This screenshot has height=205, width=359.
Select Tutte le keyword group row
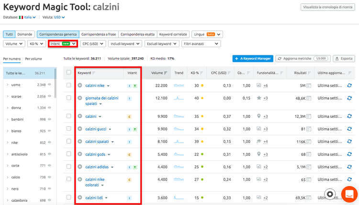(29, 73)
